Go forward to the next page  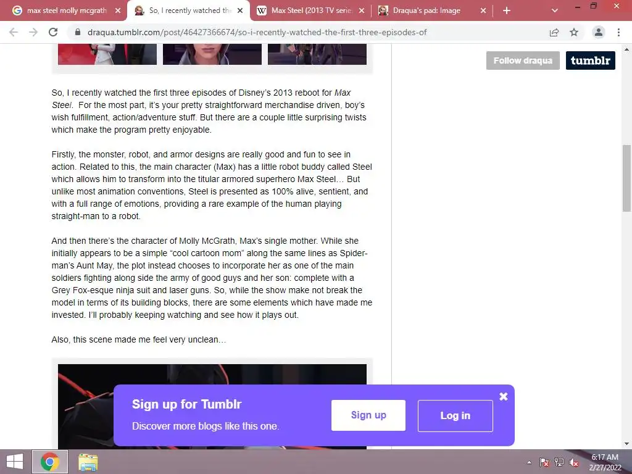coord(33,32)
